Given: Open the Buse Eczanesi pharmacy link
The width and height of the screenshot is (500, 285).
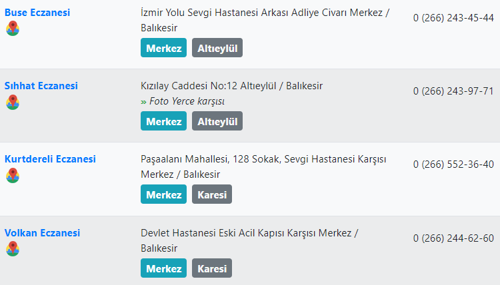Looking at the screenshot, I should [x=37, y=13].
